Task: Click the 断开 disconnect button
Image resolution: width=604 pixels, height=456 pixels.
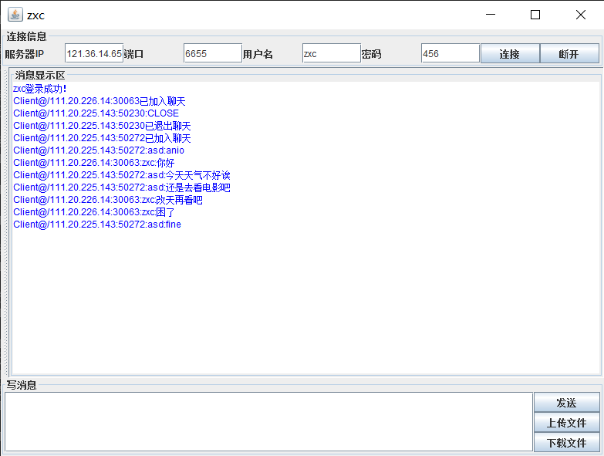Action: click(569, 53)
